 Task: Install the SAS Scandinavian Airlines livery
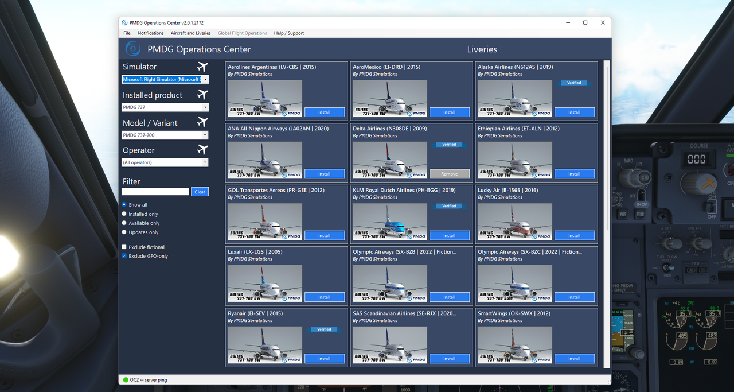click(450, 359)
